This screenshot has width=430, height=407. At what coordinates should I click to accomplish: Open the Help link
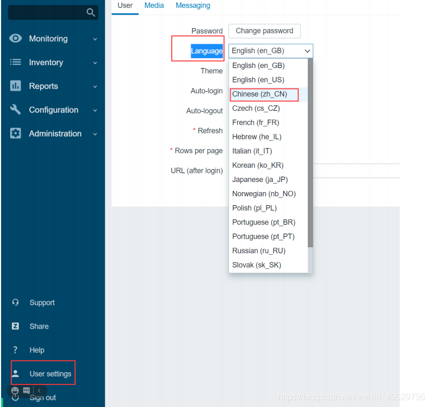coord(37,350)
